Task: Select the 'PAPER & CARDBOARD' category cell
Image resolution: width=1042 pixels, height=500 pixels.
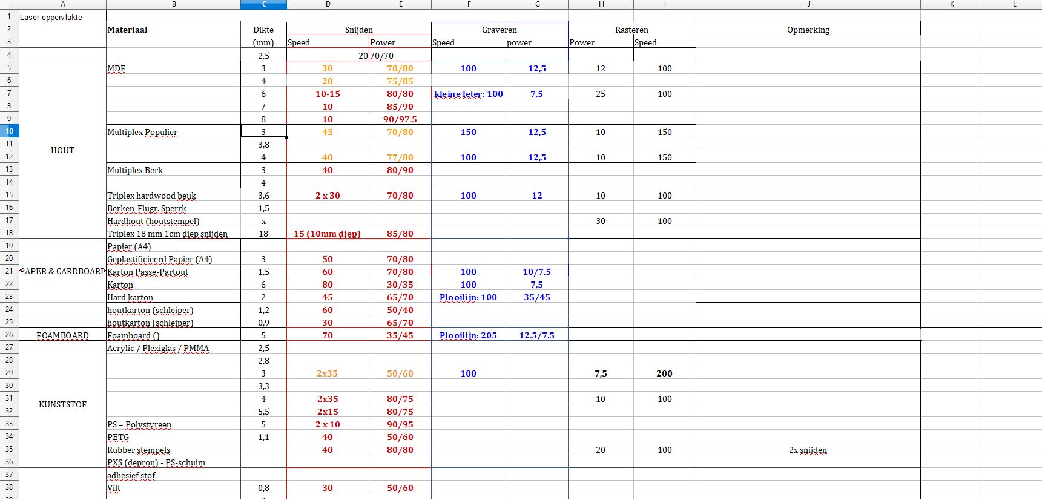Action: pyautogui.click(x=62, y=271)
